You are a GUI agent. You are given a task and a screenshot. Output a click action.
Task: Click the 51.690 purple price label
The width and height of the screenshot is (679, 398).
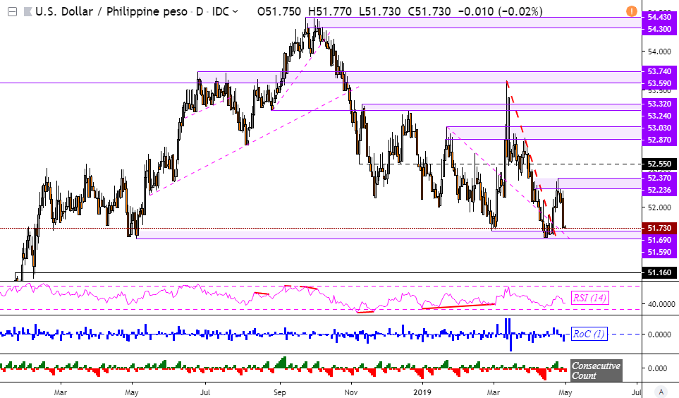[x=659, y=240]
